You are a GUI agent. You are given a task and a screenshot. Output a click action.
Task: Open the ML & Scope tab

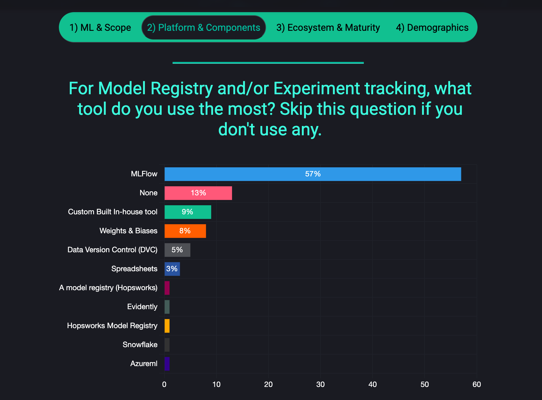click(100, 28)
